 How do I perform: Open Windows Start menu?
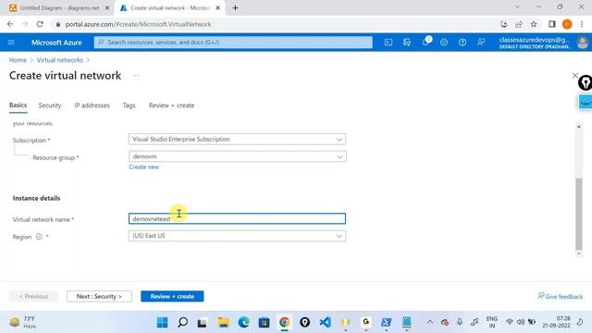point(163,323)
